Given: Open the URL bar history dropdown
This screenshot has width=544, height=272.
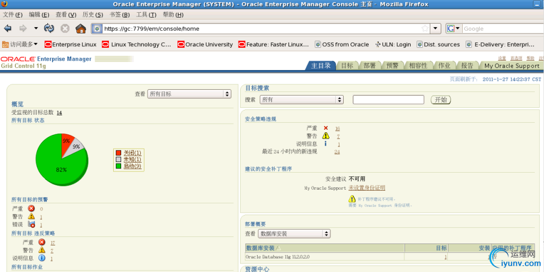Looking at the screenshot, I should [435, 29].
